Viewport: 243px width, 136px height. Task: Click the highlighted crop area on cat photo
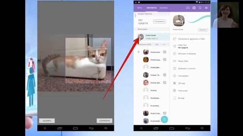pos(88,60)
